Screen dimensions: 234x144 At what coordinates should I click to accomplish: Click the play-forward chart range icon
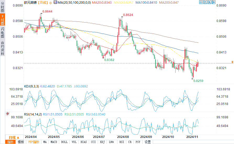(209, 2)
